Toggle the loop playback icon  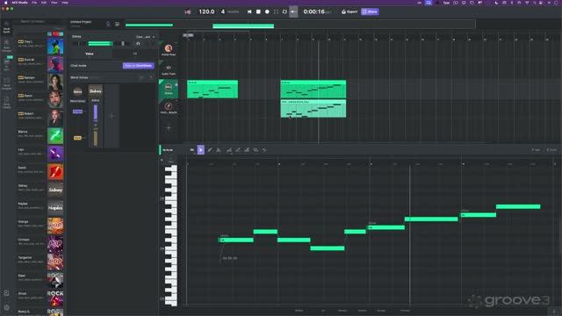285,11
